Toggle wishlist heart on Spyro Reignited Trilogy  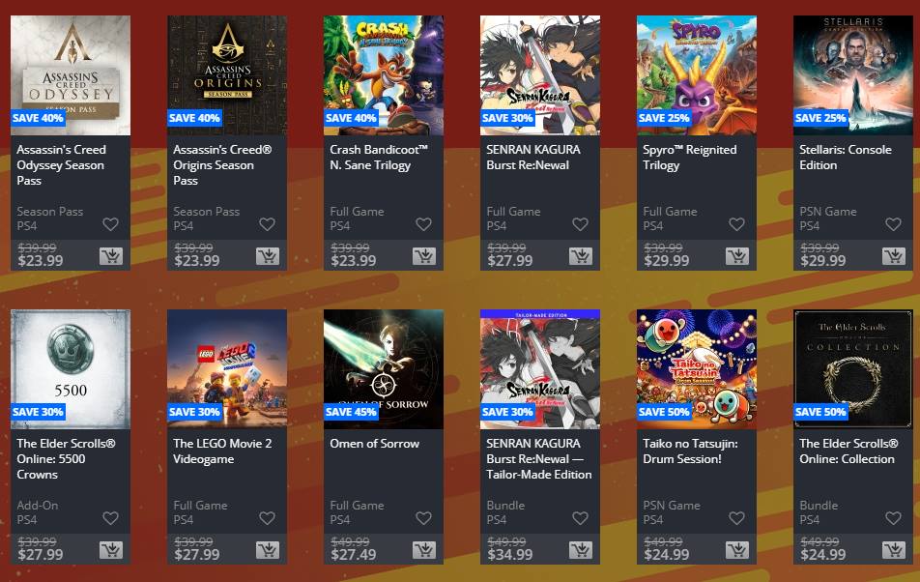737,224
